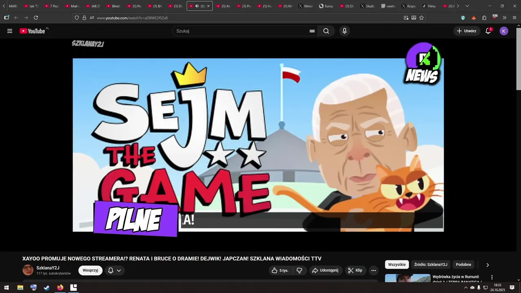The image size is (521, 293).
Task: Open the extensions puzzle icon
Action: [484, 17]
